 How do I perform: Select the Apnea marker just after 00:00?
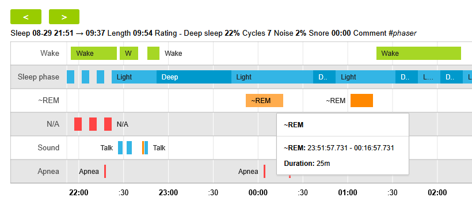pyautogui.click(x=264, y=171)
